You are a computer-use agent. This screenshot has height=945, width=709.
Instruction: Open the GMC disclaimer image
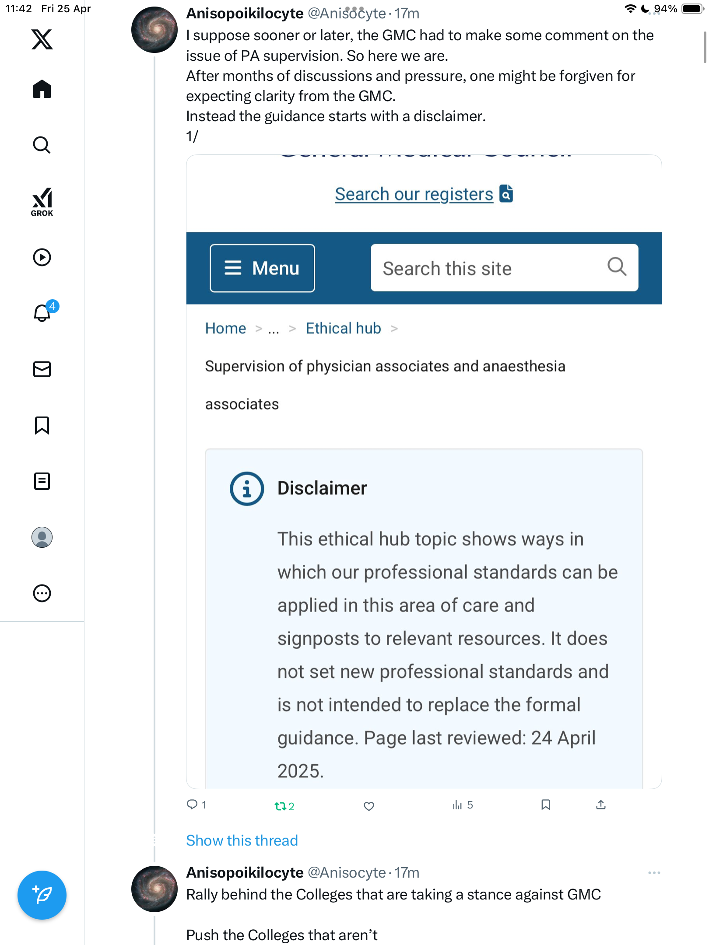point(424,472)
